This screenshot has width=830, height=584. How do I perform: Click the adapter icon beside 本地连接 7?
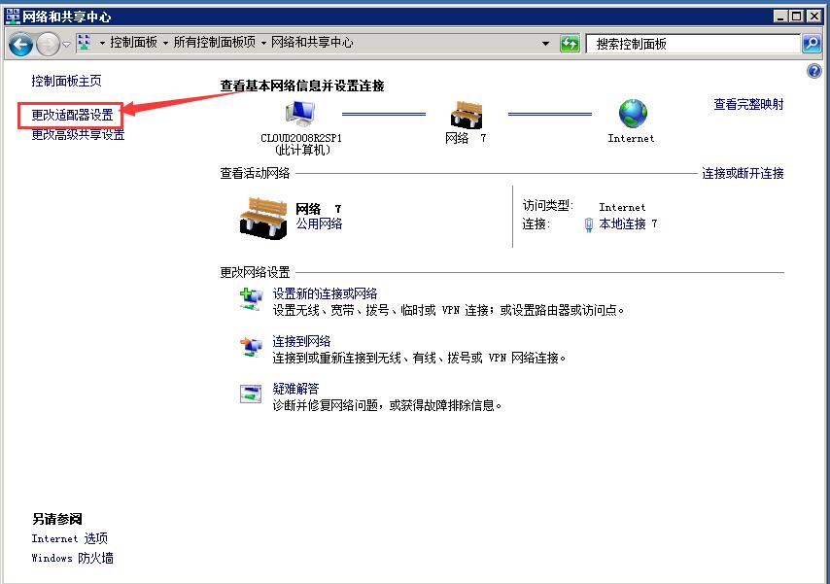tap(589, 225)
